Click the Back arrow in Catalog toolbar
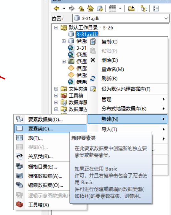Viewport: 171px width, 215px height. tap(57, 9)
